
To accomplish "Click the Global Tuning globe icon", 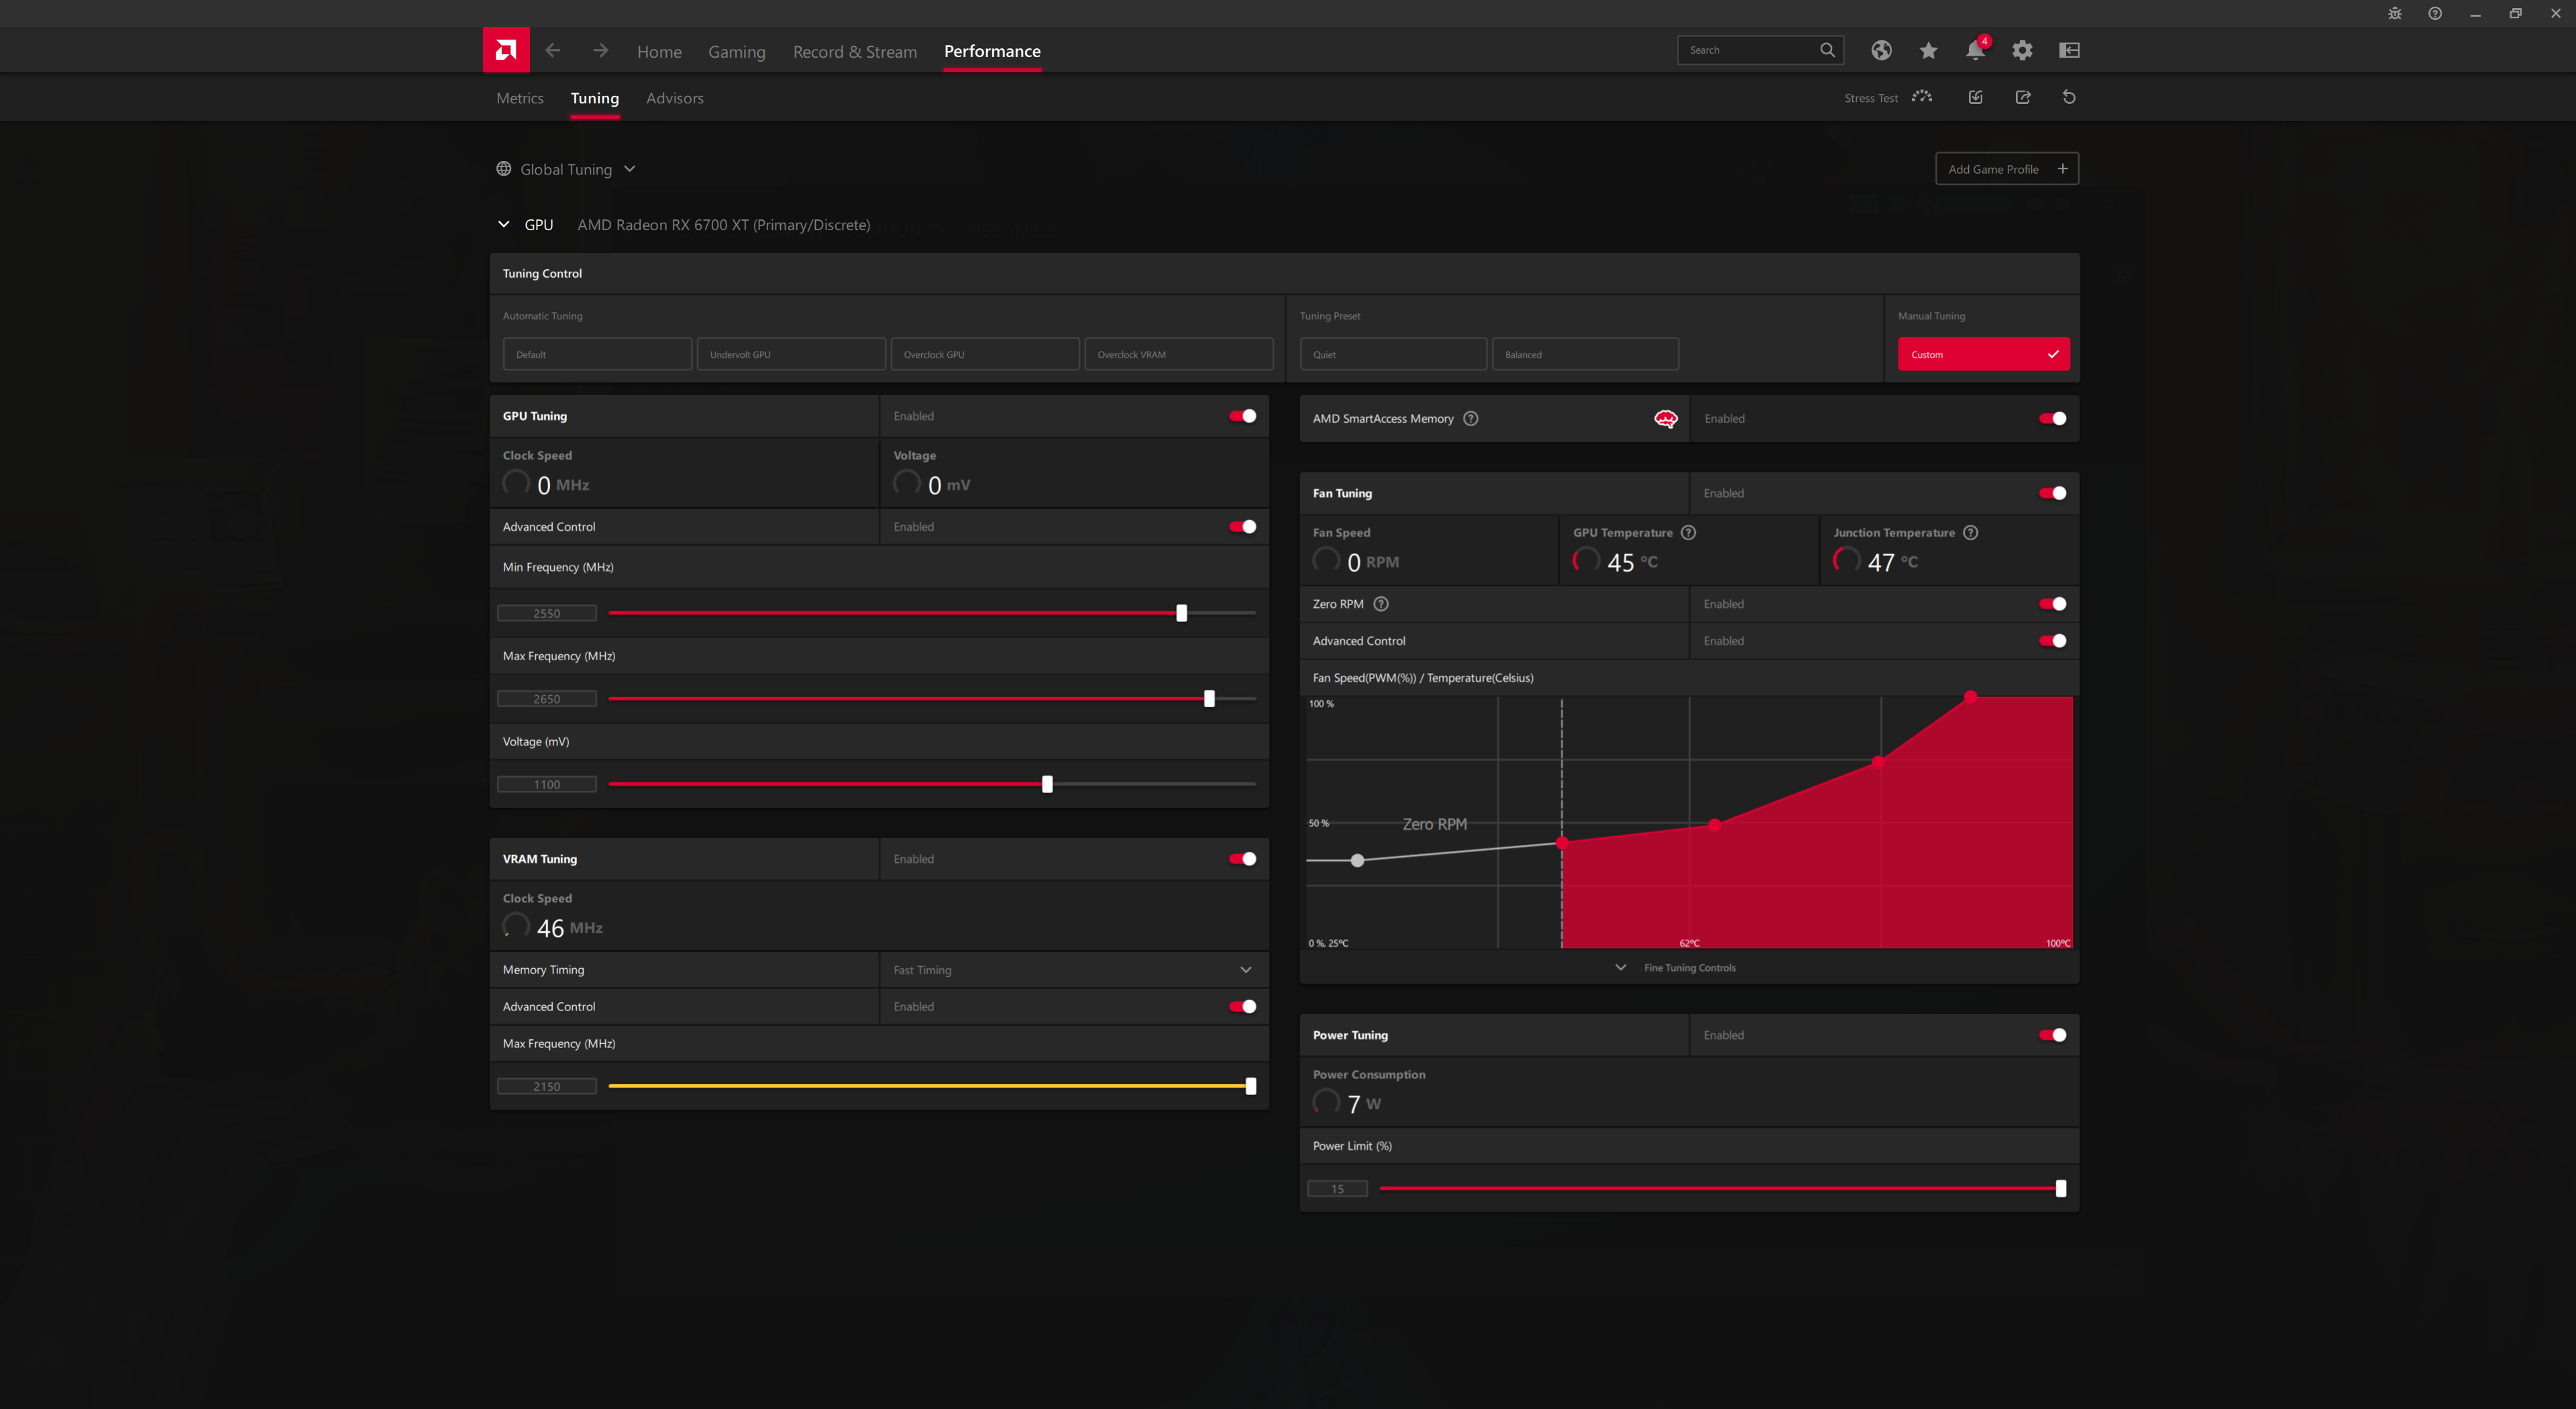I will pos(504,168).
